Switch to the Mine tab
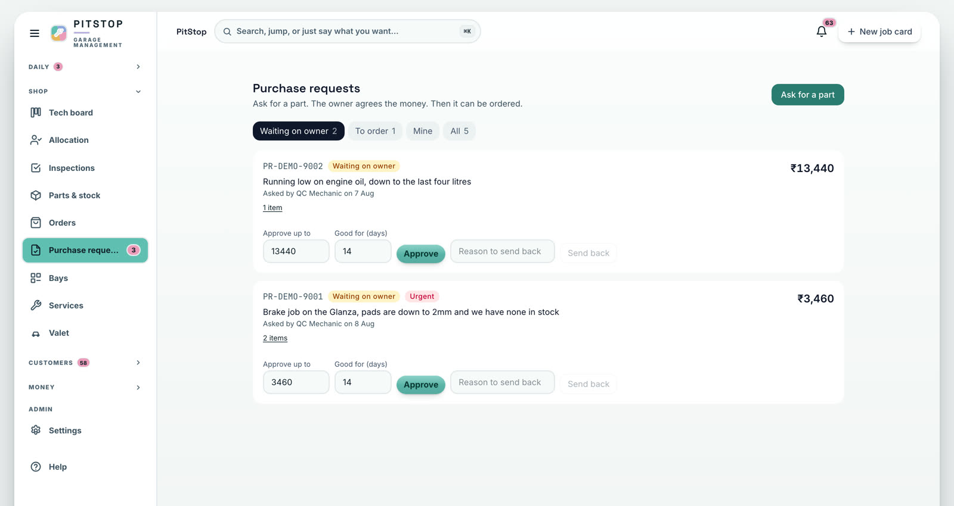This screenshot has height=506, width=954. 423,131
